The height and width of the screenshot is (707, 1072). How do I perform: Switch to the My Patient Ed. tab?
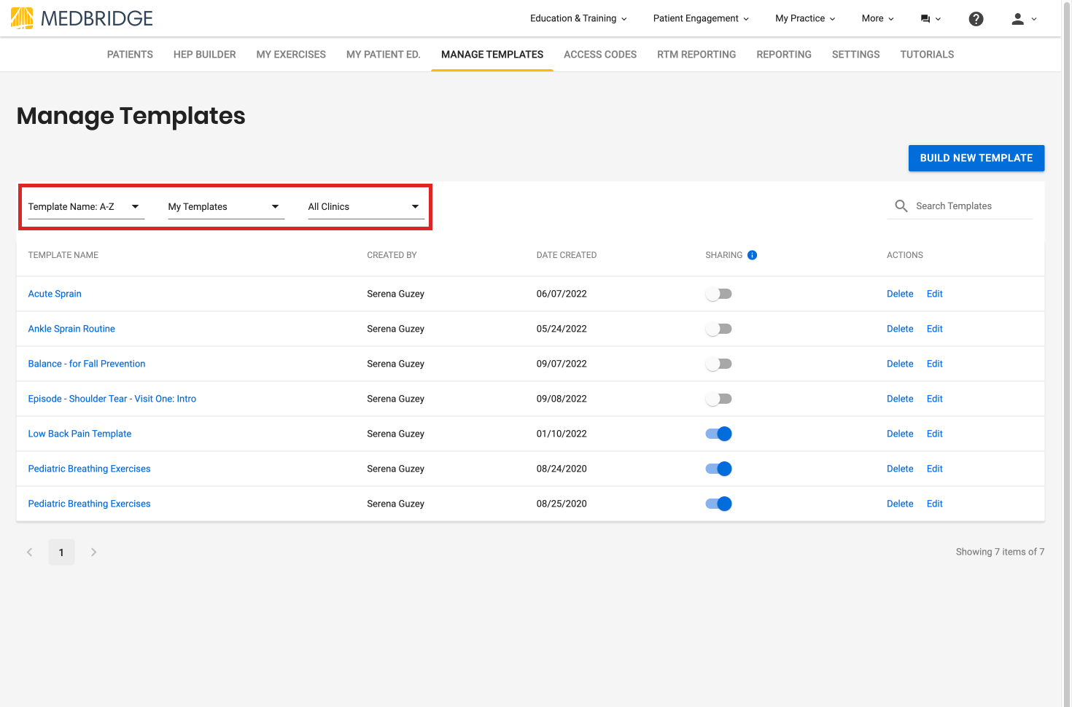[x=384, y=55]
